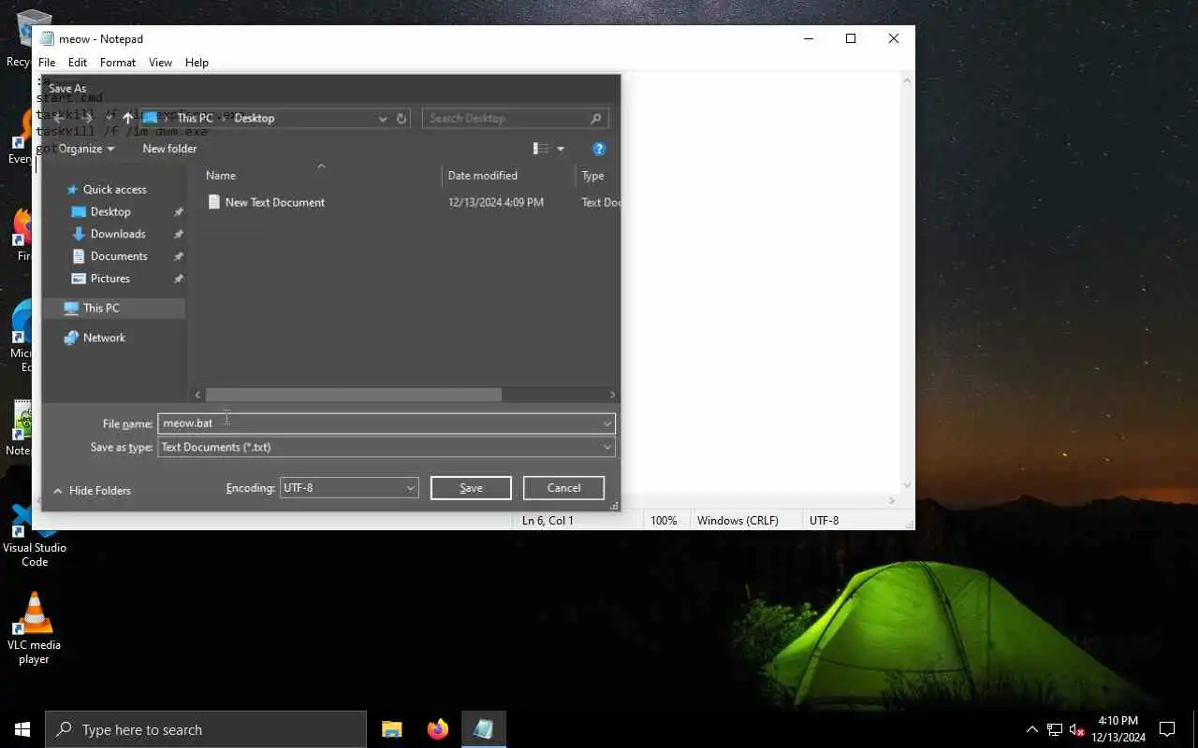Click Notepad taskbar icon
Screen dimensions: 1198x748
483,729
